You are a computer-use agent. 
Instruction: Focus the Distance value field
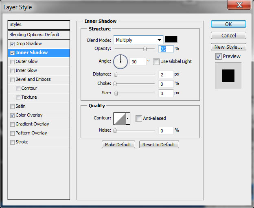(x=166, y=74)
